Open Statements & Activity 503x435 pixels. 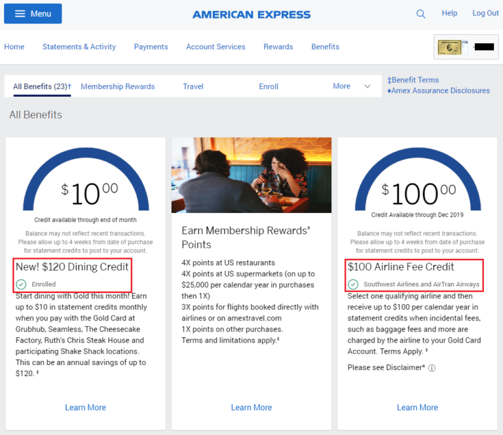pos(79,47)
